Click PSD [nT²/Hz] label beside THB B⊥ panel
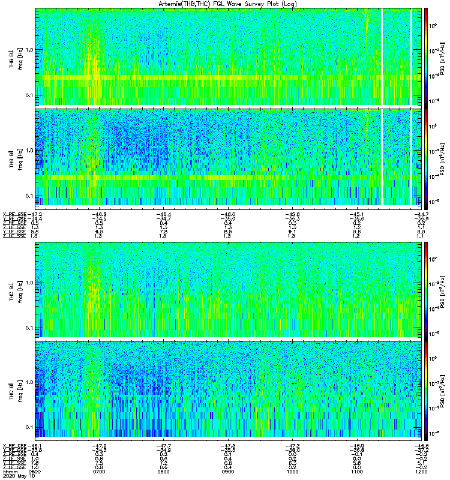This screenshot has height=480, width=450. (443, 59)
